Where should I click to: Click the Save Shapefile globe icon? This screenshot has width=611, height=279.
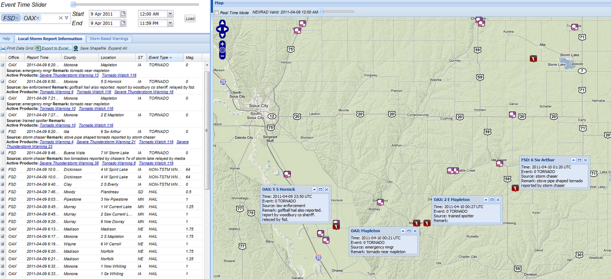click(76, 48)
